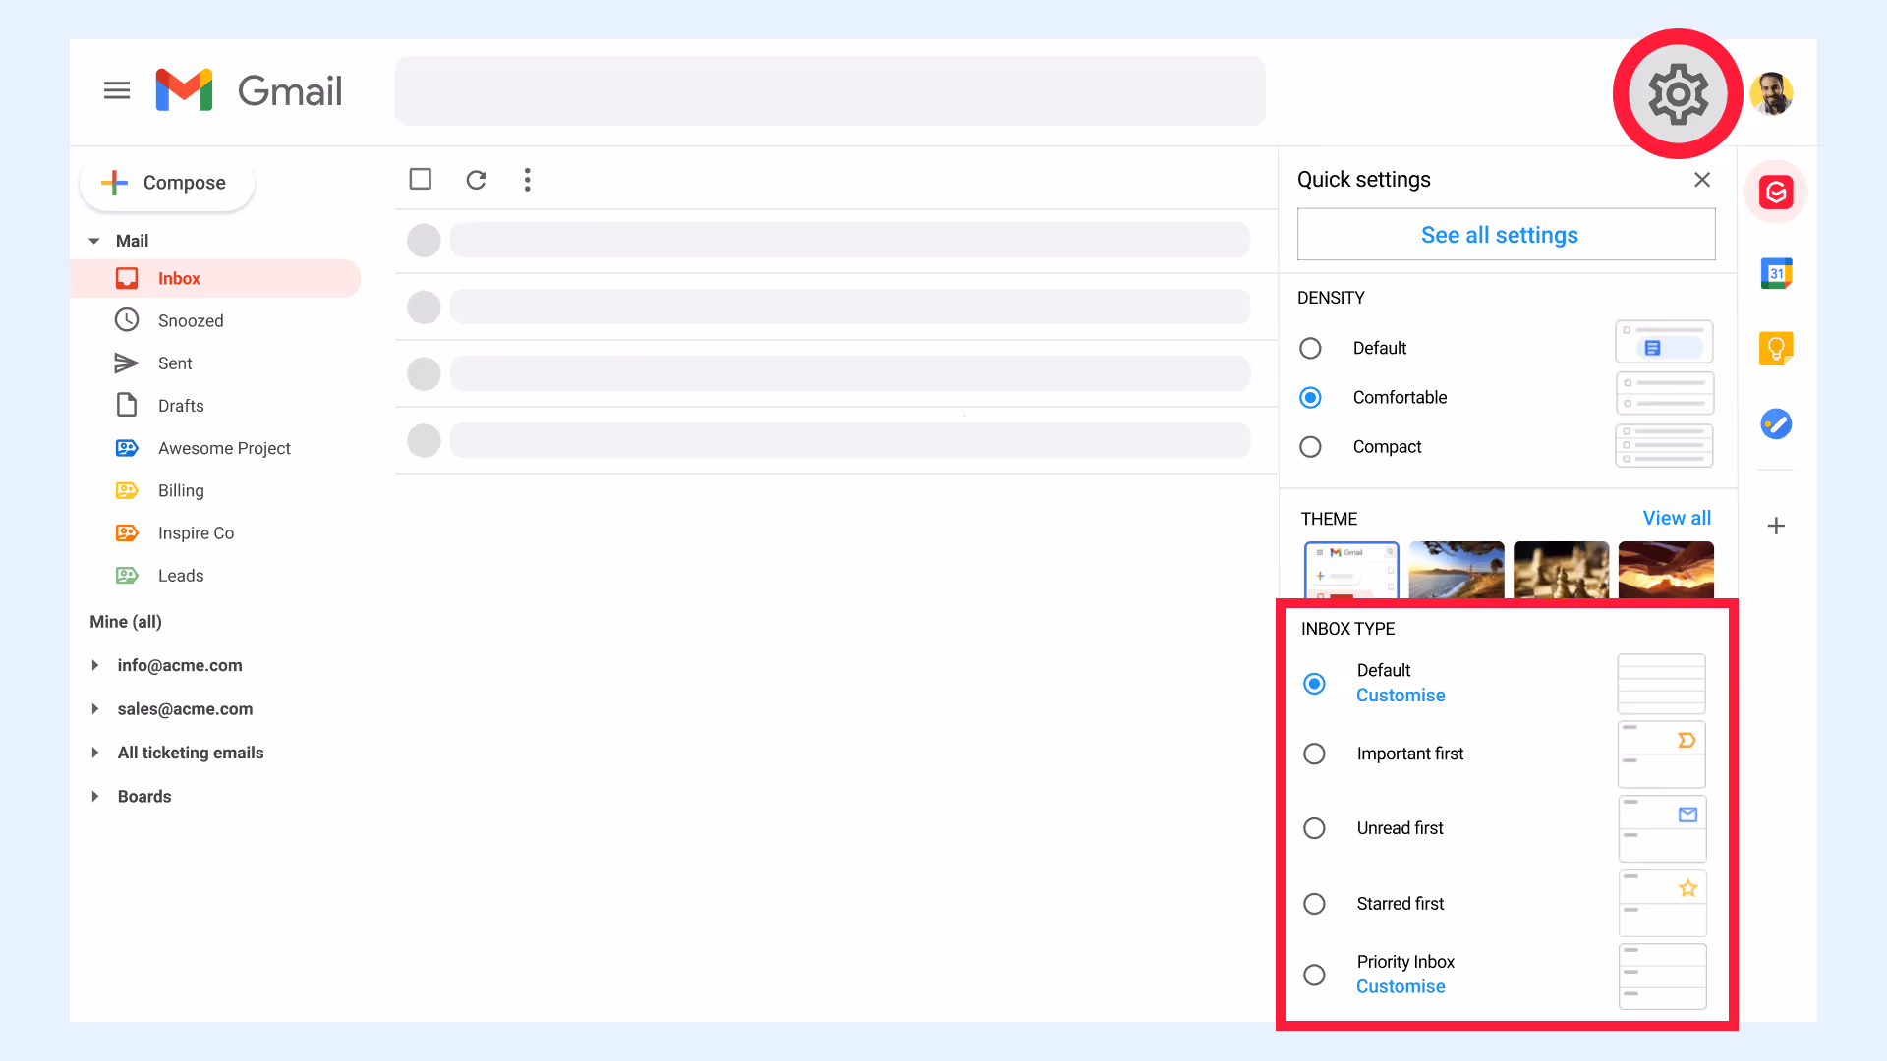Click the Billing label icon
This screenshot has width=1887, height=1061.
(x=127, y=490)
